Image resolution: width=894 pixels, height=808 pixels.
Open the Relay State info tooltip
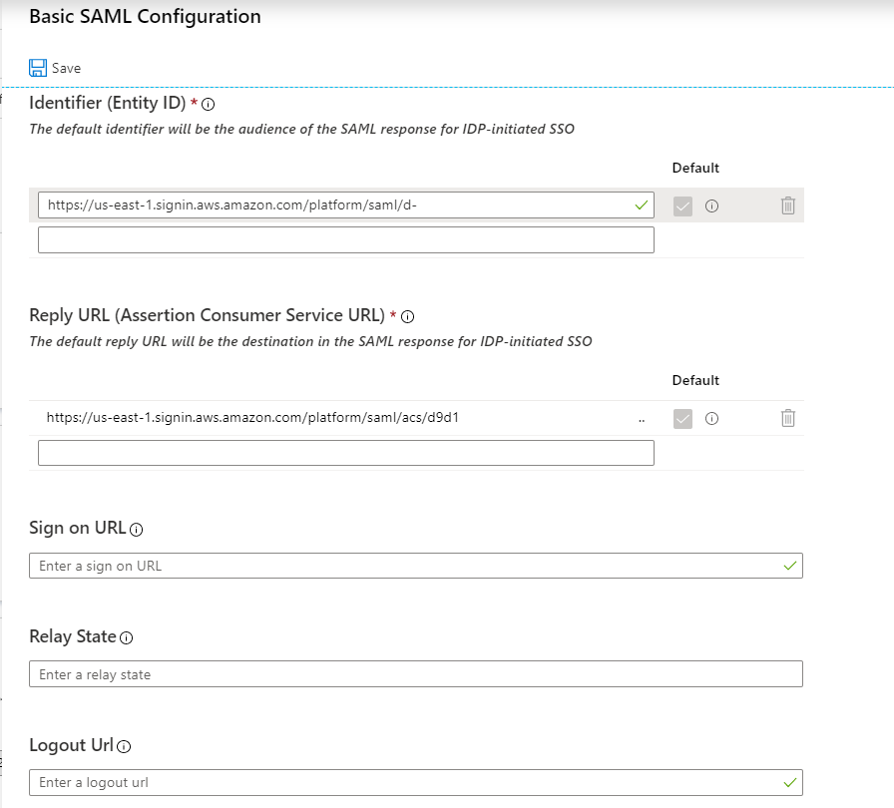[x=125, y=637]
